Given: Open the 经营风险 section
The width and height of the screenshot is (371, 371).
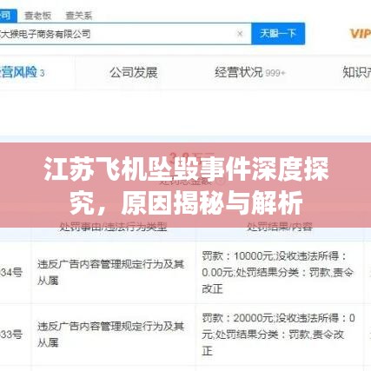Looking at the screenshot, I should (22, 72).
